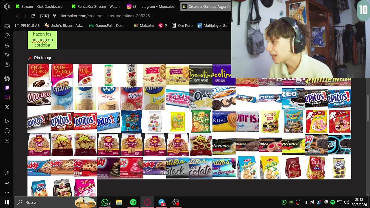Click the Pin Images label
Image resolution: width=370 pixels, height=208 pixels.
pyautogui.click(x=44, y=58)
